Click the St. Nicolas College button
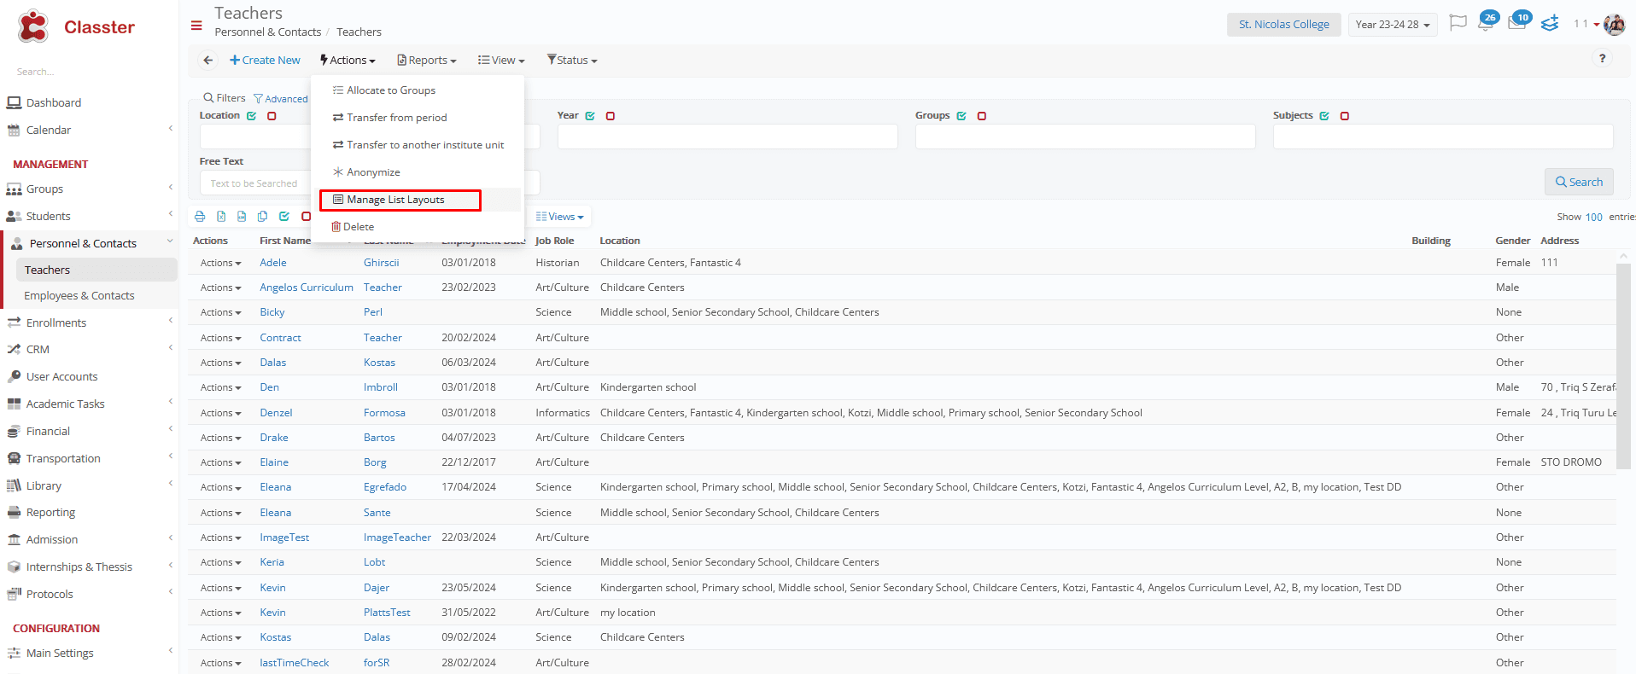 click(x=1283, y=25)
